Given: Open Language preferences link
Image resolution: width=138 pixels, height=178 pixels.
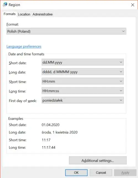Looking at the screenshot, I should pyautogui.click(x=24, y=46).
